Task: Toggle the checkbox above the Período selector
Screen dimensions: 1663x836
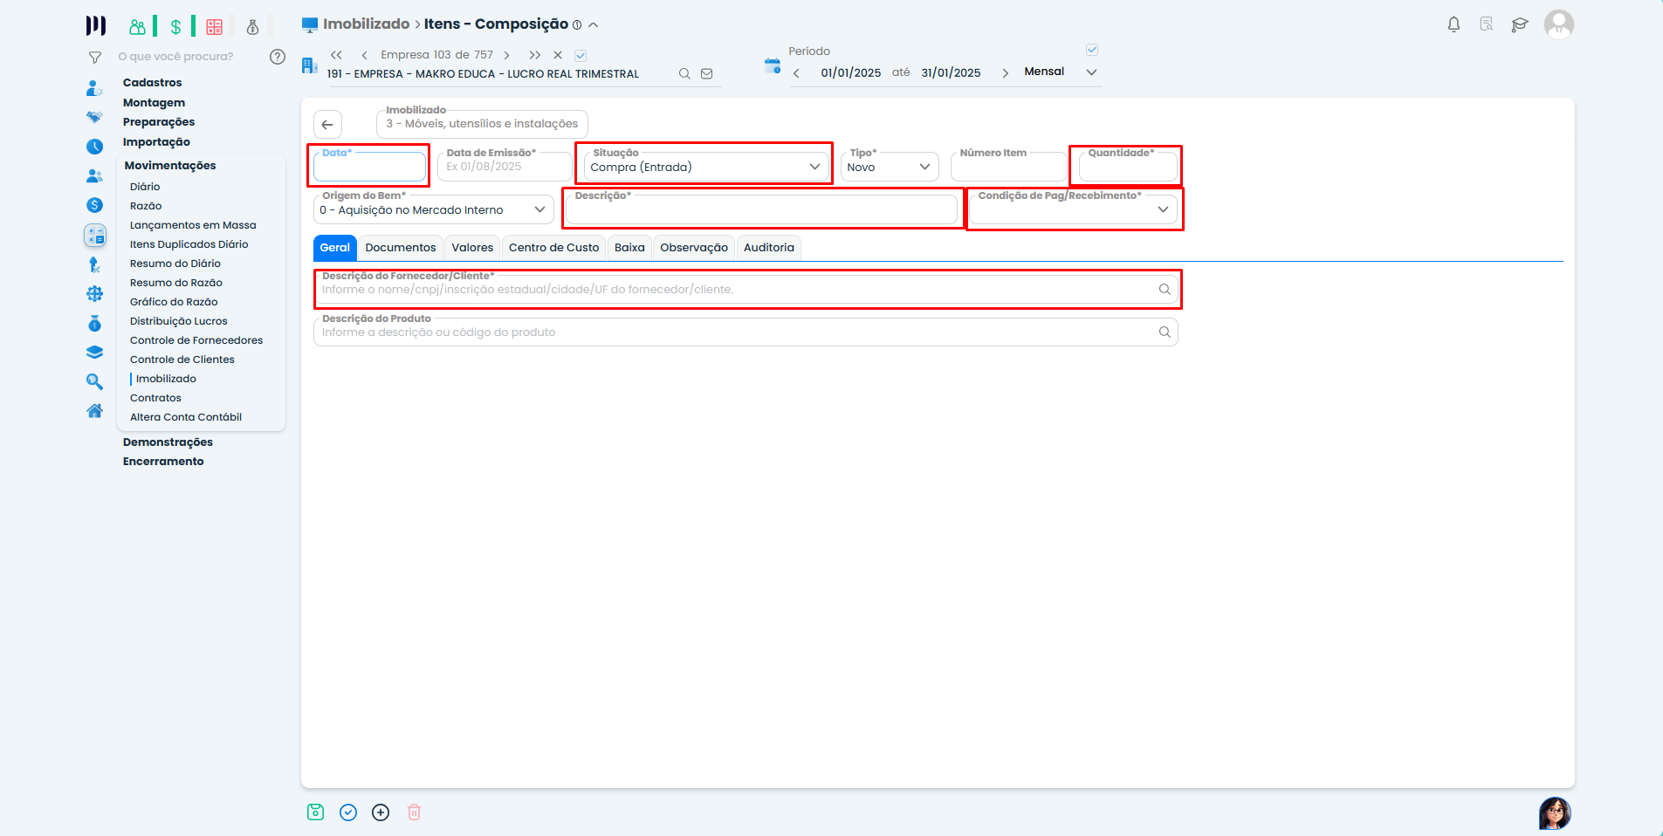Action: point(1092,50)
